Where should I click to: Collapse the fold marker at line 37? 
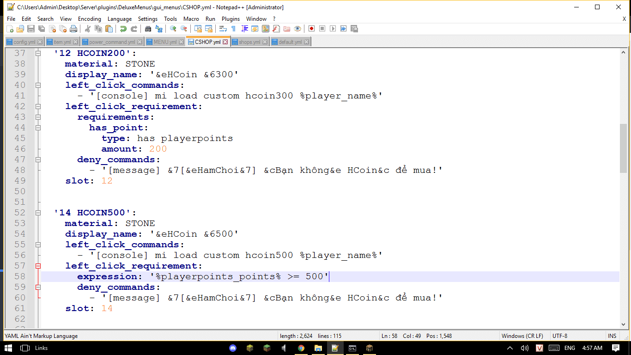tap(38, 53)
